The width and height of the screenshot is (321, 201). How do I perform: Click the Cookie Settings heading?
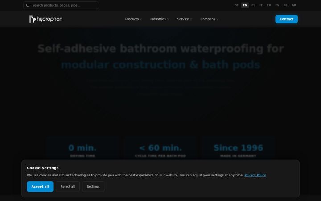(x=43, y=168)
